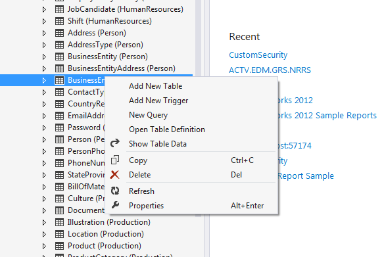This screenshot has height=257, width=382.
Task: Expand the Product (Production) tree node
Action: [44, 246]
